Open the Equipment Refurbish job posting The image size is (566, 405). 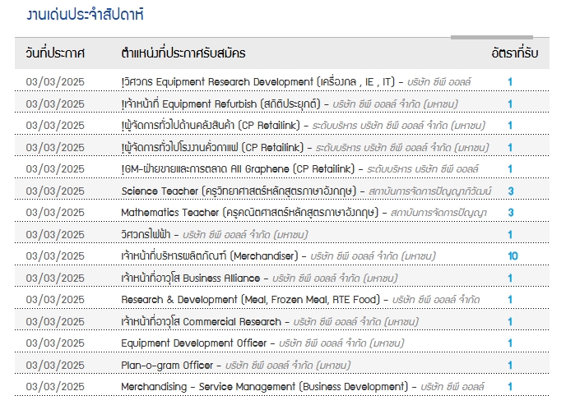tap(221, 104)
